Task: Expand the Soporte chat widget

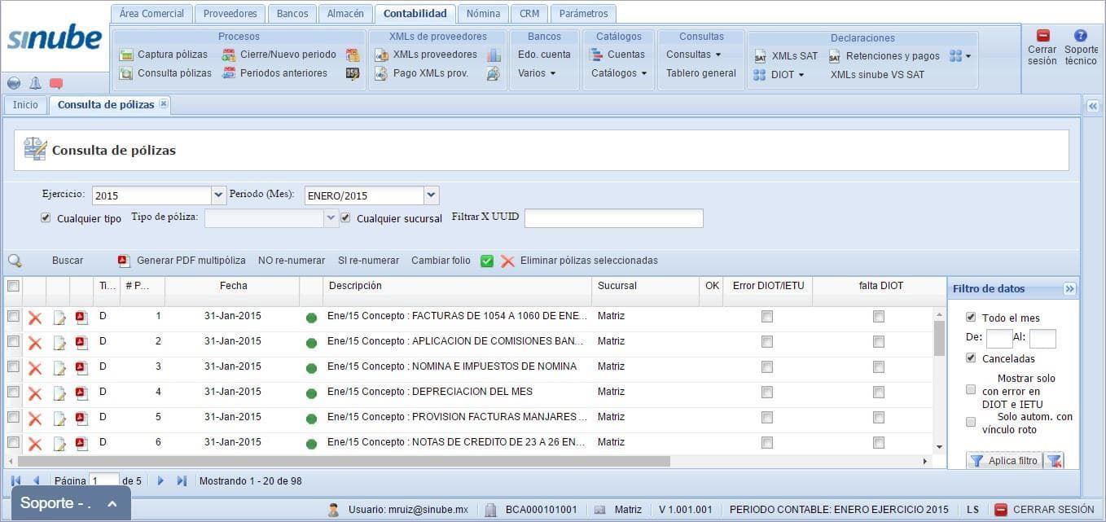Action: coord(71,503)
